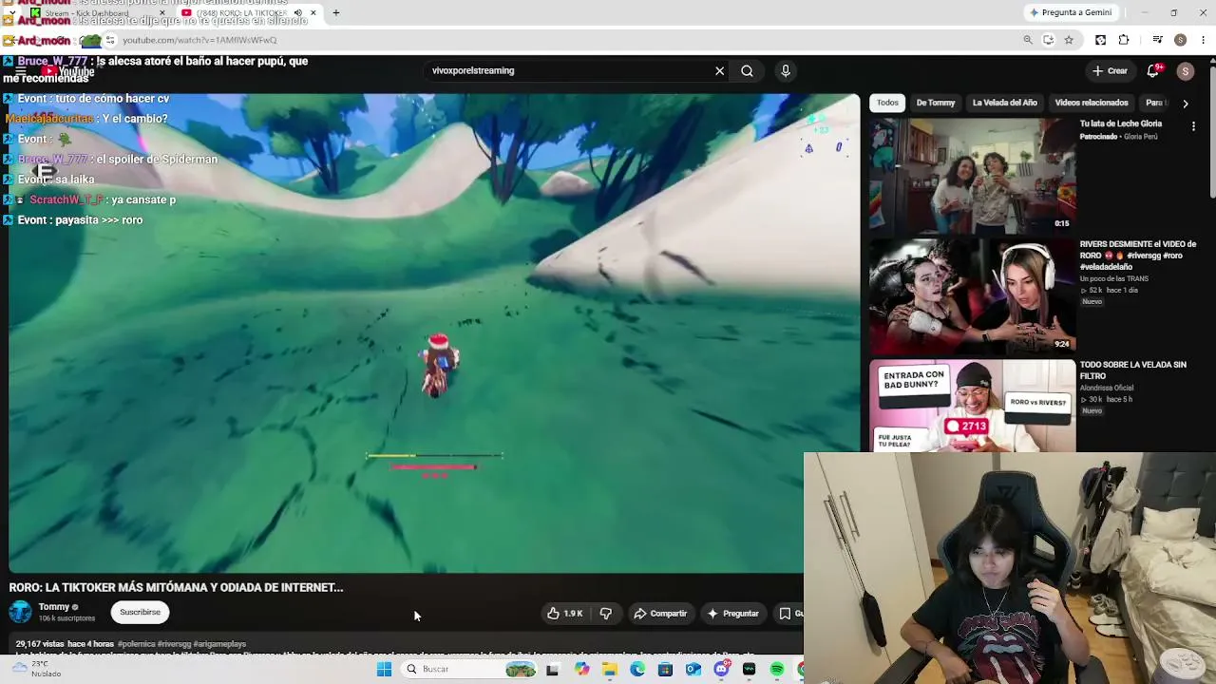Viewport: 1216px width, 684px height.
Task: Clear the YouTube search box text
Action: [x=719, y=70]
